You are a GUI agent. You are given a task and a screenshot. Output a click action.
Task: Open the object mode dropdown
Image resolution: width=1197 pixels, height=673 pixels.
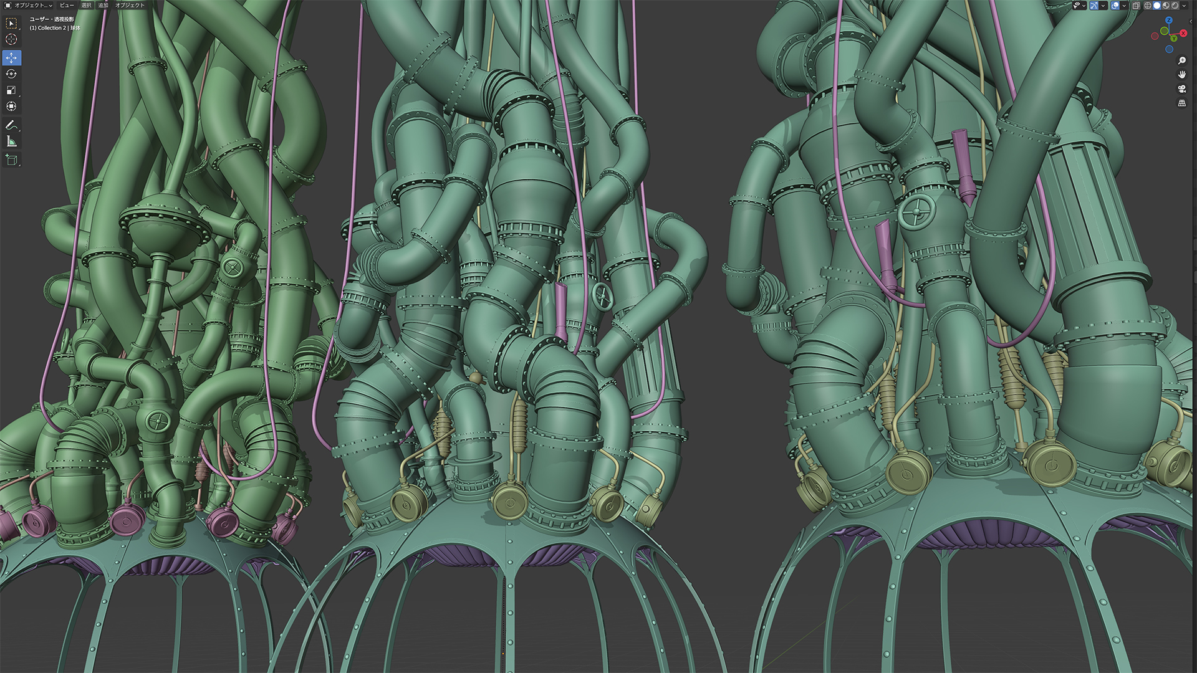pyautogui.click(x=29, y=5)
